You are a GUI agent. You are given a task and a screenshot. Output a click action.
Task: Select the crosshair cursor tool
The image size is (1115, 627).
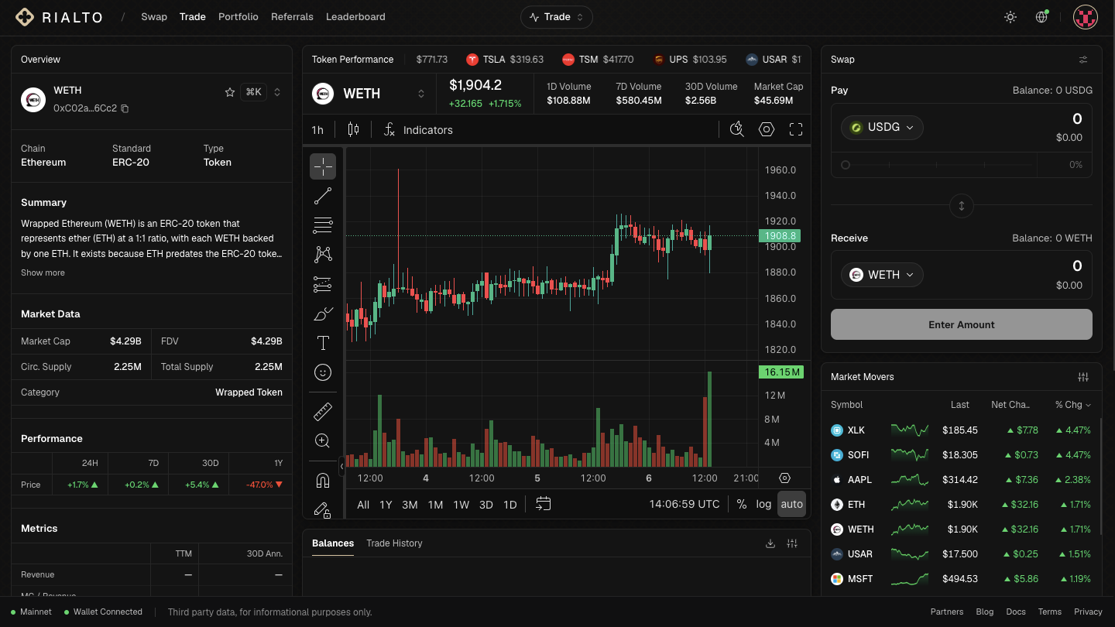pyautogui.click(x=323, y=166)
